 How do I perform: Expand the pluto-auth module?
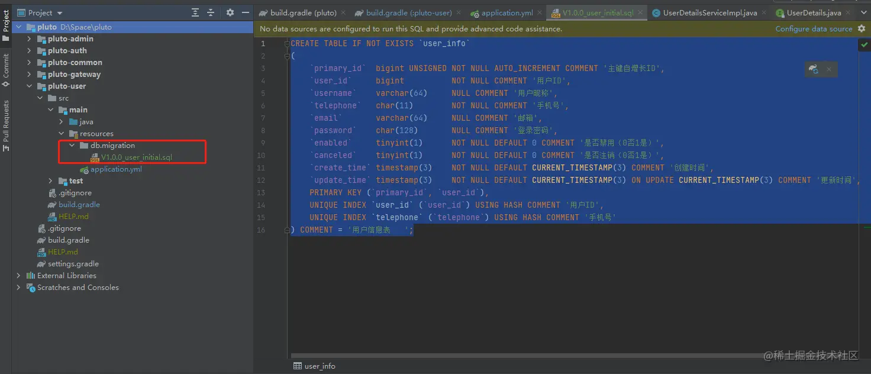point(29,50)
